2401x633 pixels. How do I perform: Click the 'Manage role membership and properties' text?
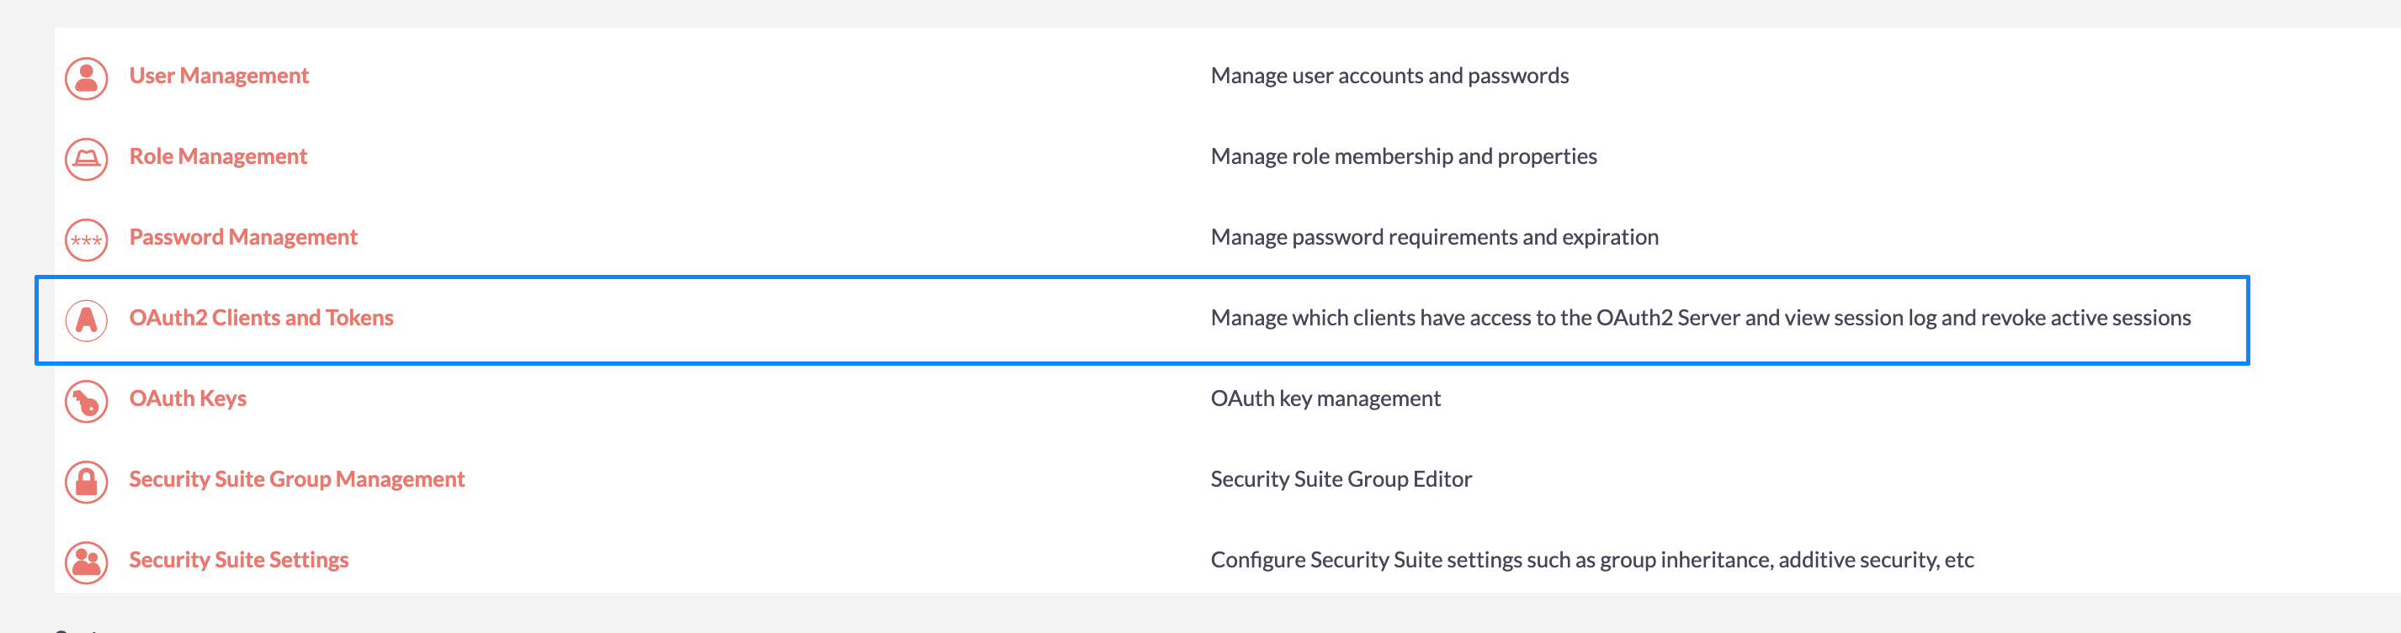(1403, 156)
